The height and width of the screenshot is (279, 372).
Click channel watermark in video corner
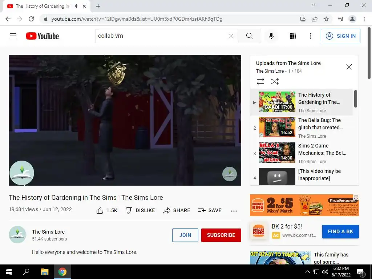click(230, 174)
